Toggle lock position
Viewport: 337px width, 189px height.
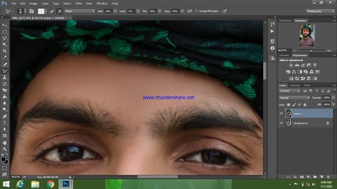pyautogui.click(x=299, y=104)
